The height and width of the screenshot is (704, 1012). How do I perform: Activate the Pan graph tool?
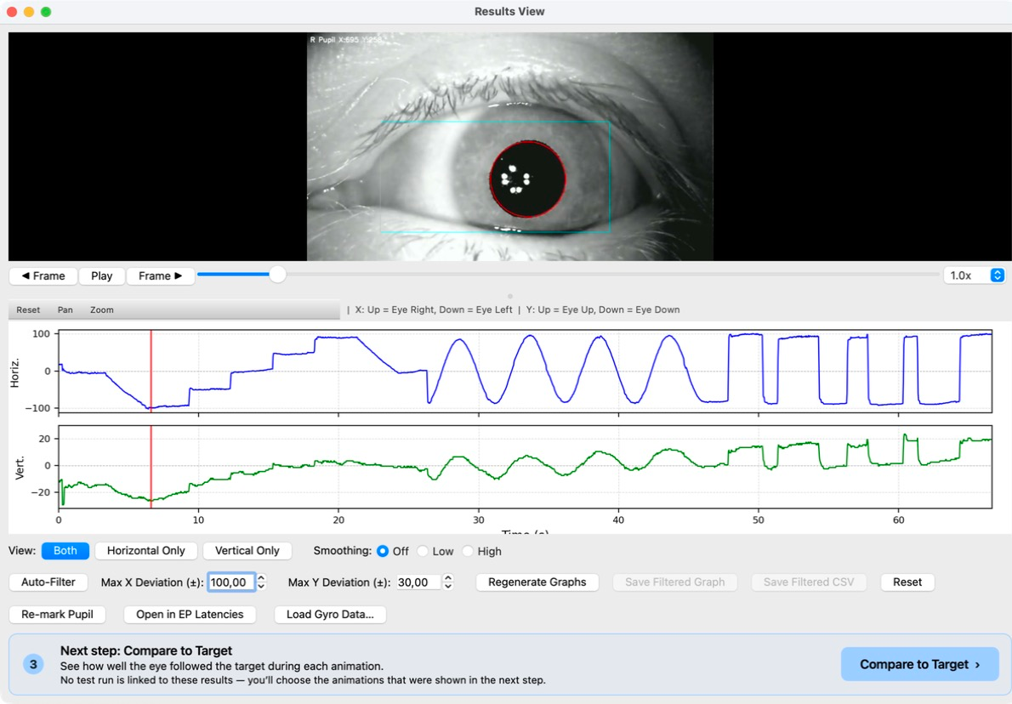65,309
